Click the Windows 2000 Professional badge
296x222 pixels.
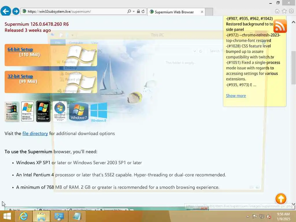pos(12,111)
